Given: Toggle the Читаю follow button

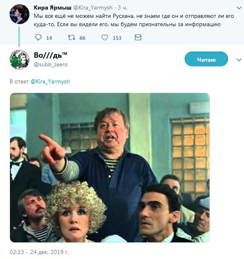Looking at the screenshot, I should (x=206, y=59).
